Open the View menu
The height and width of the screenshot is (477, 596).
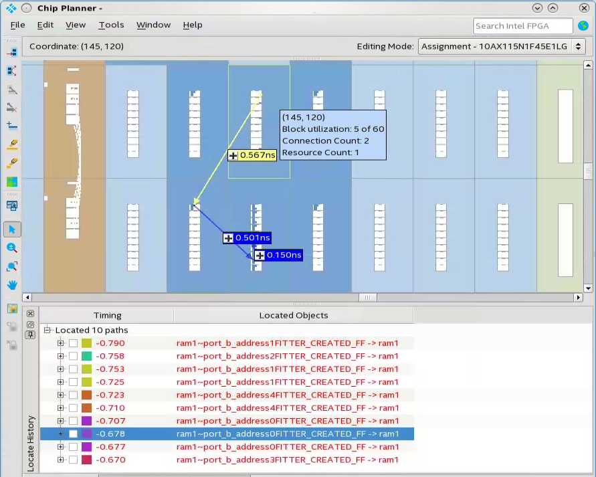(x=76, y=25)
